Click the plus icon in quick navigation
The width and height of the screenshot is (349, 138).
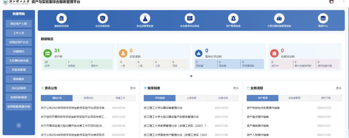(19, 125)
